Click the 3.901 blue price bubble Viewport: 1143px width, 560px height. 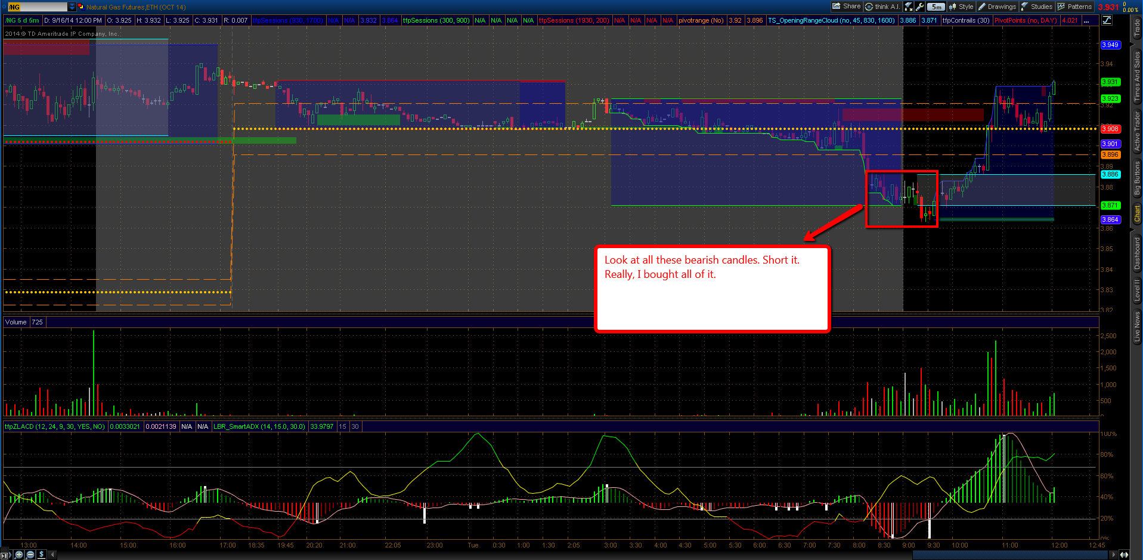(1110, 144)
